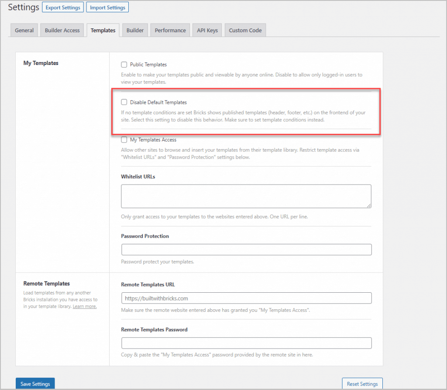This screenshot has height=390, width=447.
Task: Click the Remote Templates Password label
Action: point(154,330)
